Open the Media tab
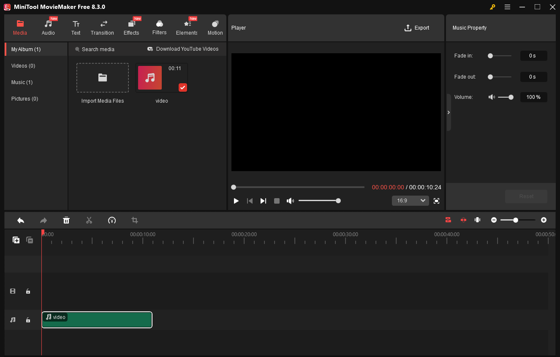The height and width of the screenshot is (357, 560). click(x=20, y=27)
